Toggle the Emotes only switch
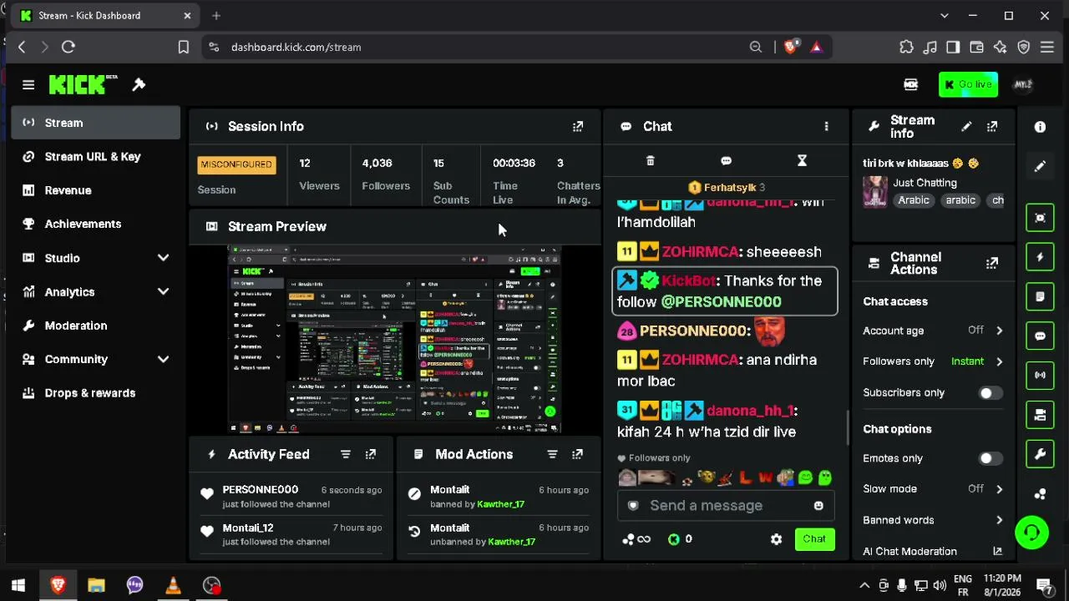This screenshot has height=601, width=1069. (x=990, y=458)
